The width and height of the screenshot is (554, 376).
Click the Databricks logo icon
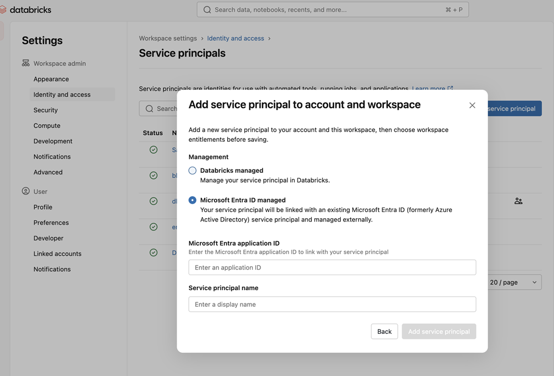(x=3, y=9)
